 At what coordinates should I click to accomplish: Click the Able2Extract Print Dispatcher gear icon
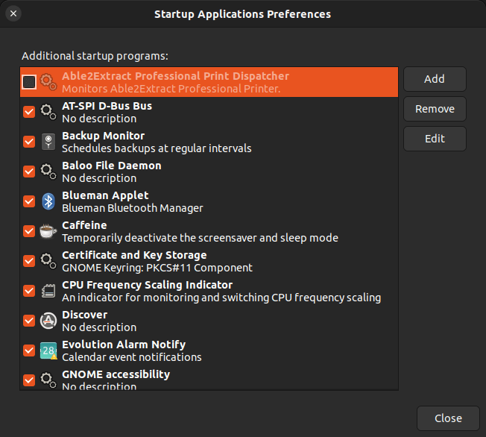48,82
